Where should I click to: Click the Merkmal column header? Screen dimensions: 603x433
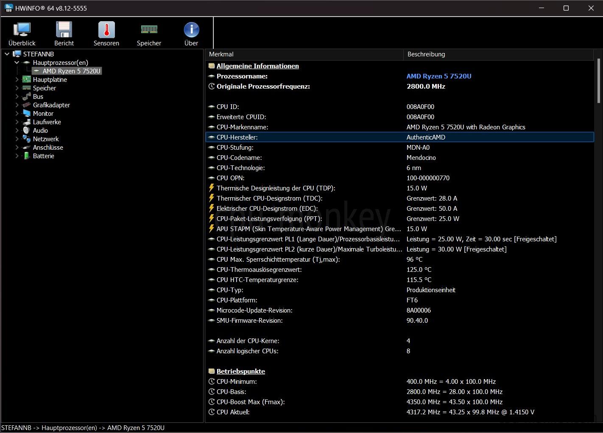(x=304, y=54)
